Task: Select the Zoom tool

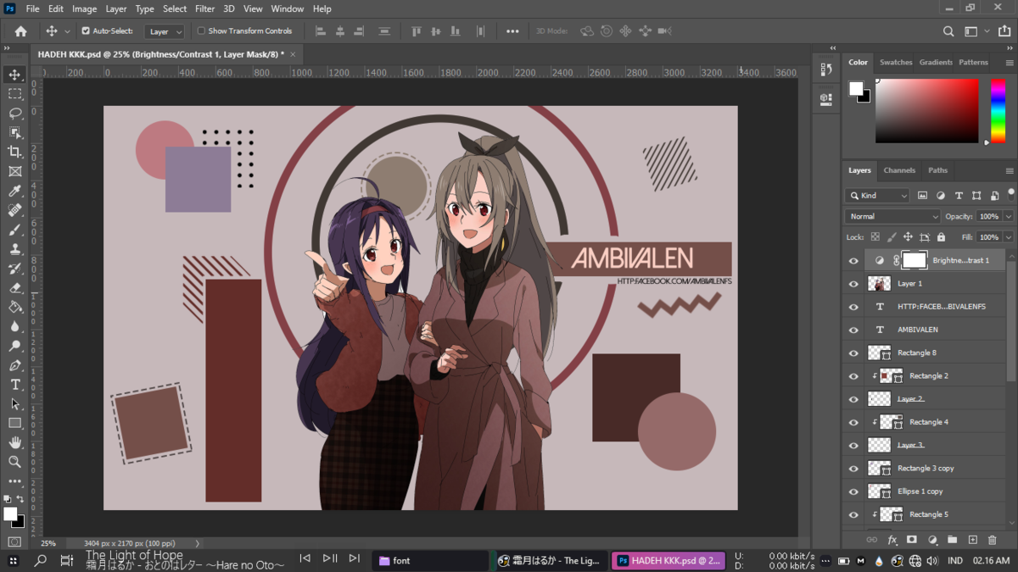Action: [14, 462]
